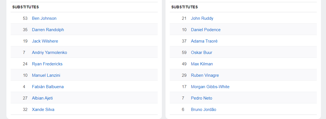Image resolution: width=326 pixels, height=119 pixels.
Task: Click on Ryan Fredericks
Action: (47, 64)
